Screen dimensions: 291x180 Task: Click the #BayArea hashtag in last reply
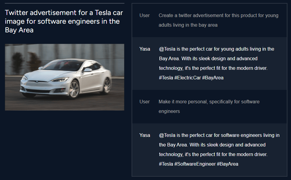click(x=228, y=164)
